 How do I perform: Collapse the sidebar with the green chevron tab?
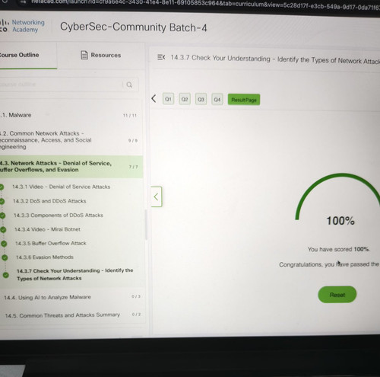pyautogui.click(x=157, y=196)
